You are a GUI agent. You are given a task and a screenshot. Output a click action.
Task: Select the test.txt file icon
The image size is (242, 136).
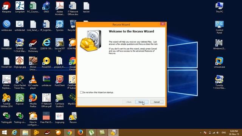[x=86, y=7]
